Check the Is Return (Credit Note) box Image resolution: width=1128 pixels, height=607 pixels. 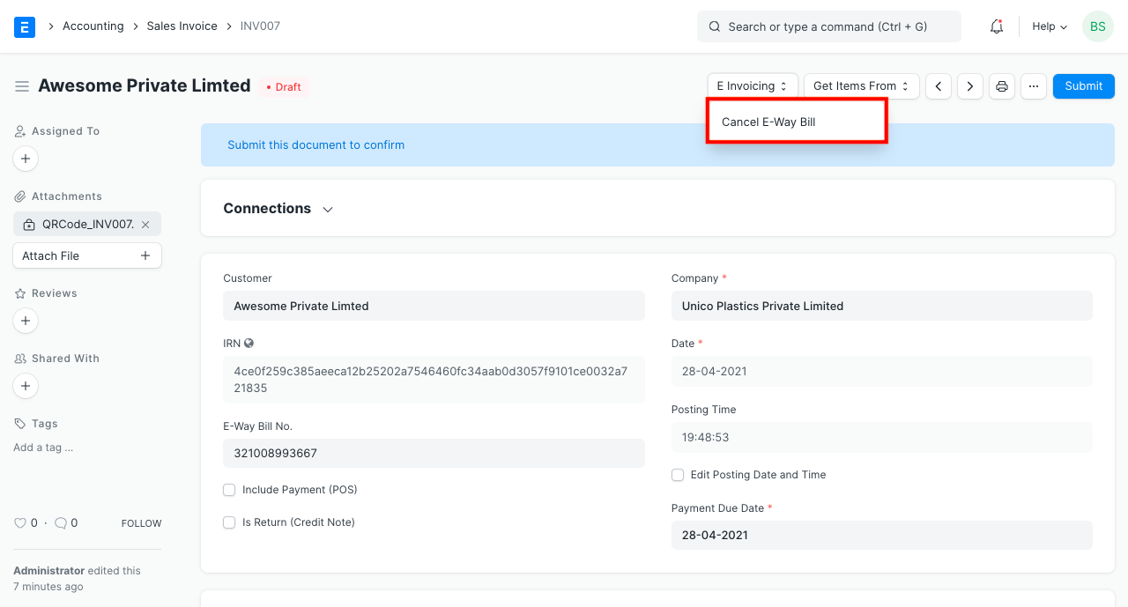click(x=229, y=522)
